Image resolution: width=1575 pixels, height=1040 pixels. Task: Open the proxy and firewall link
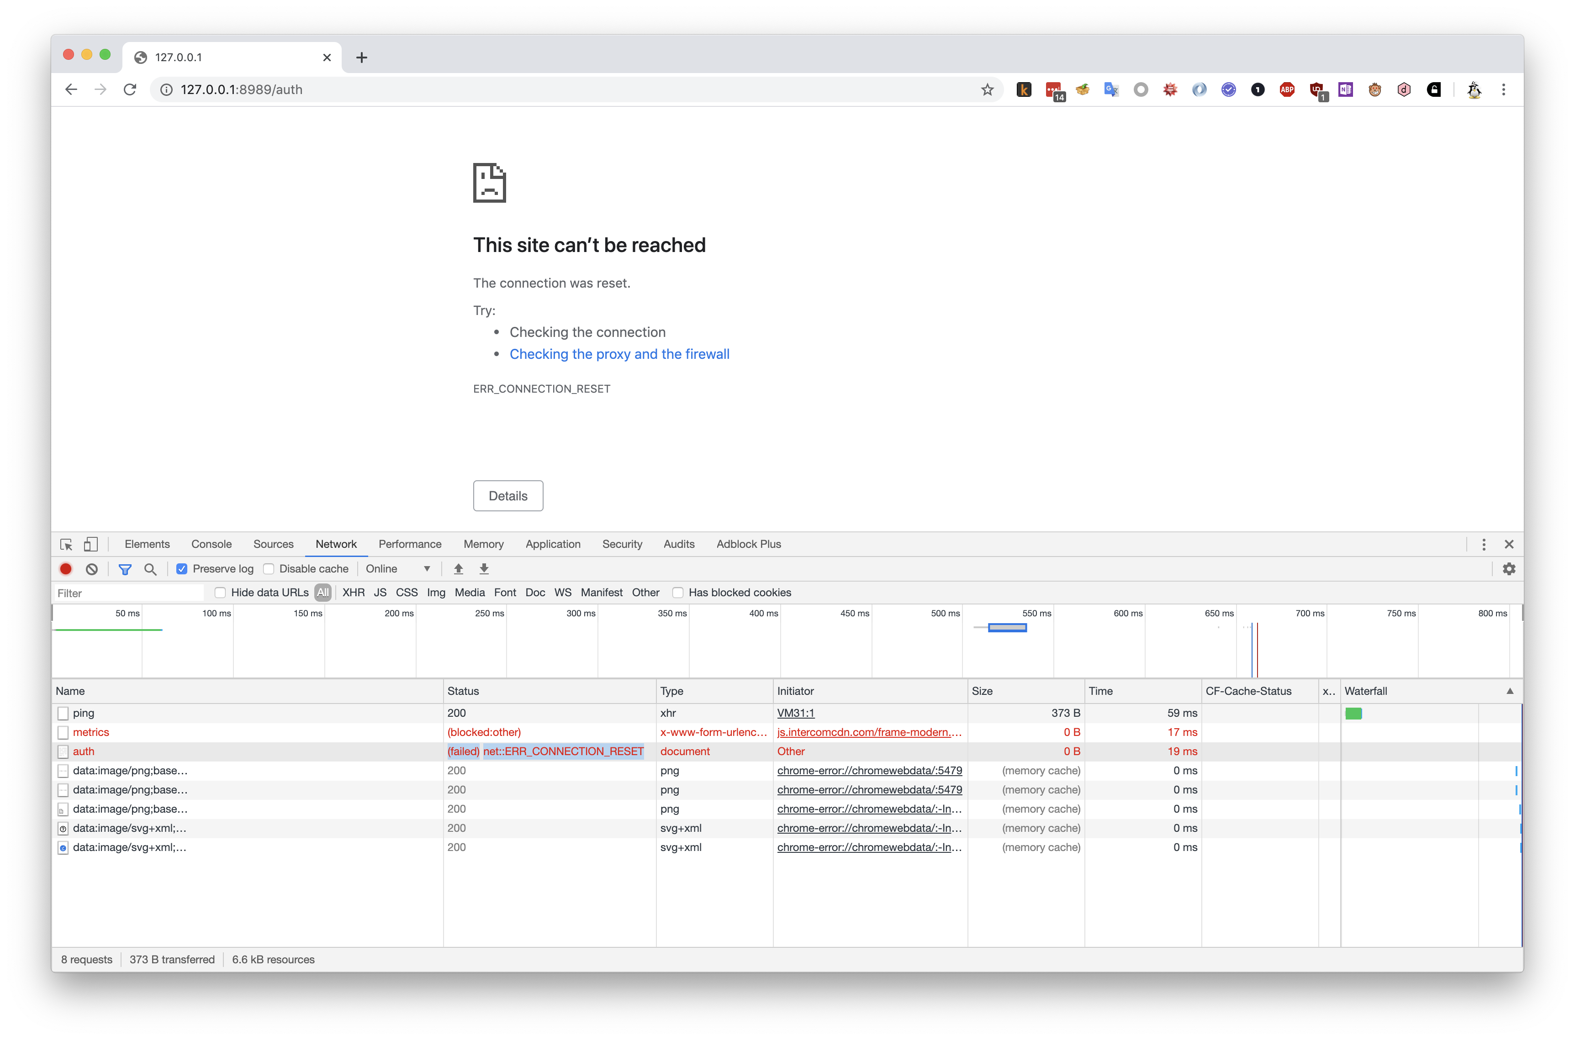(619, 354)
